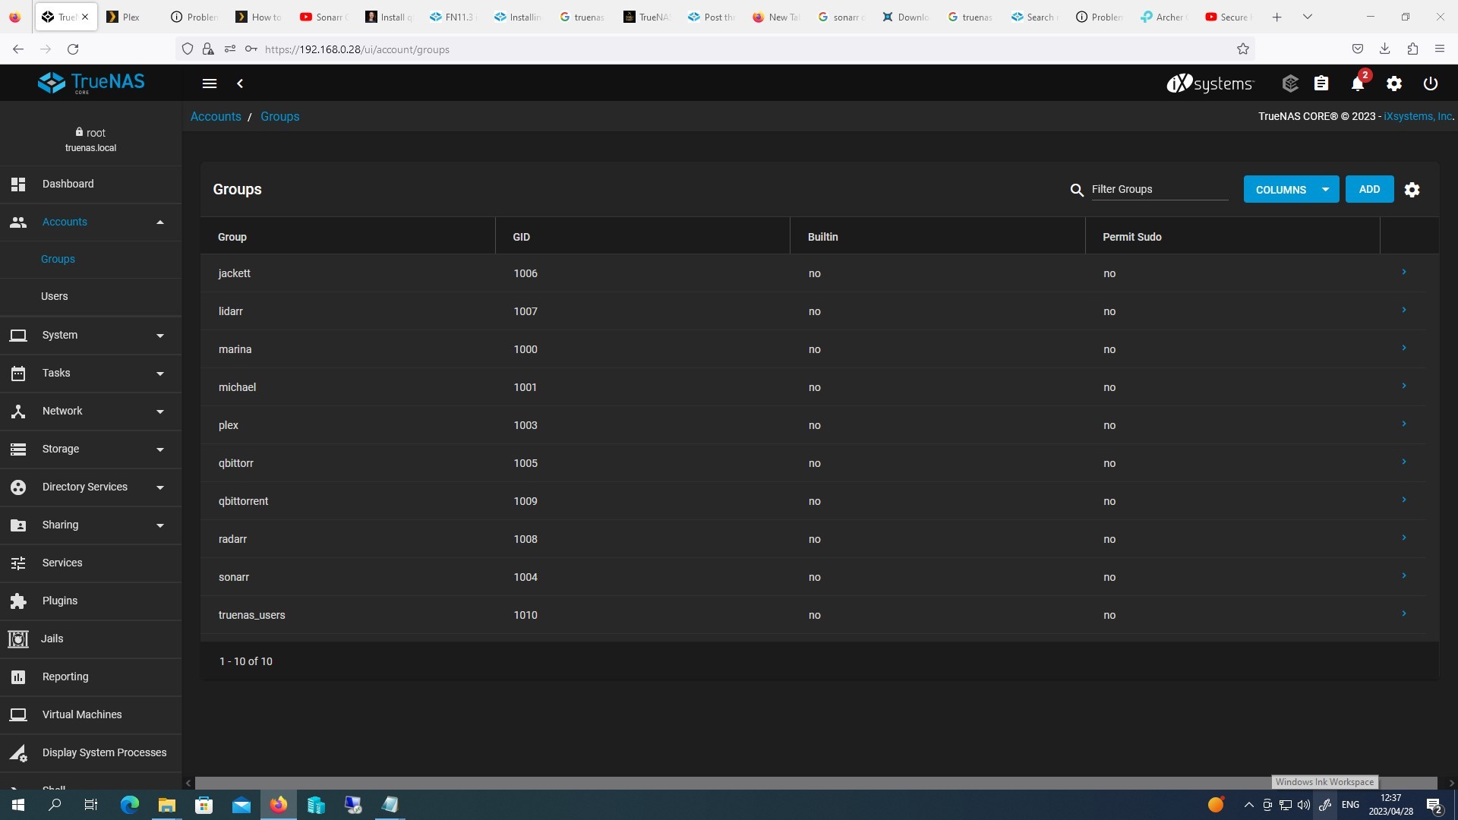Select the michael group name
The width and height of the screenshot is (1458, 820).
click(237, 387)
